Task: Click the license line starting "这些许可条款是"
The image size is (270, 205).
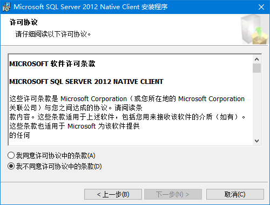Action: pos(127,99)
